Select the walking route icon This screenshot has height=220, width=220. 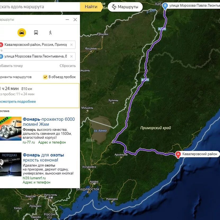(50, 33)
